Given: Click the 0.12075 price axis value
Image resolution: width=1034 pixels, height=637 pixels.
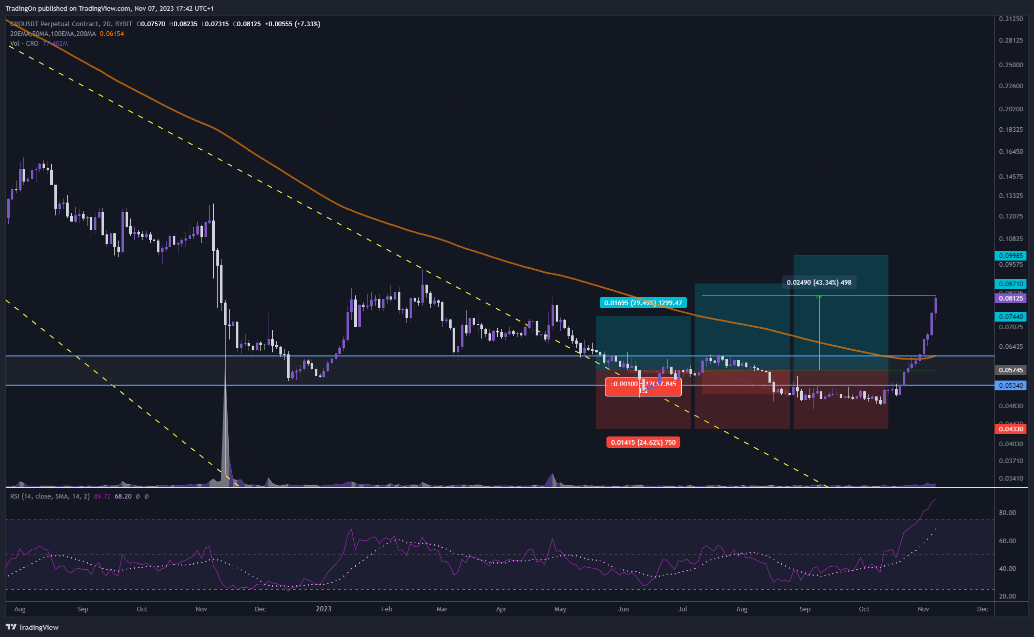Looking at the screenshot, I should pos(1011,216).
